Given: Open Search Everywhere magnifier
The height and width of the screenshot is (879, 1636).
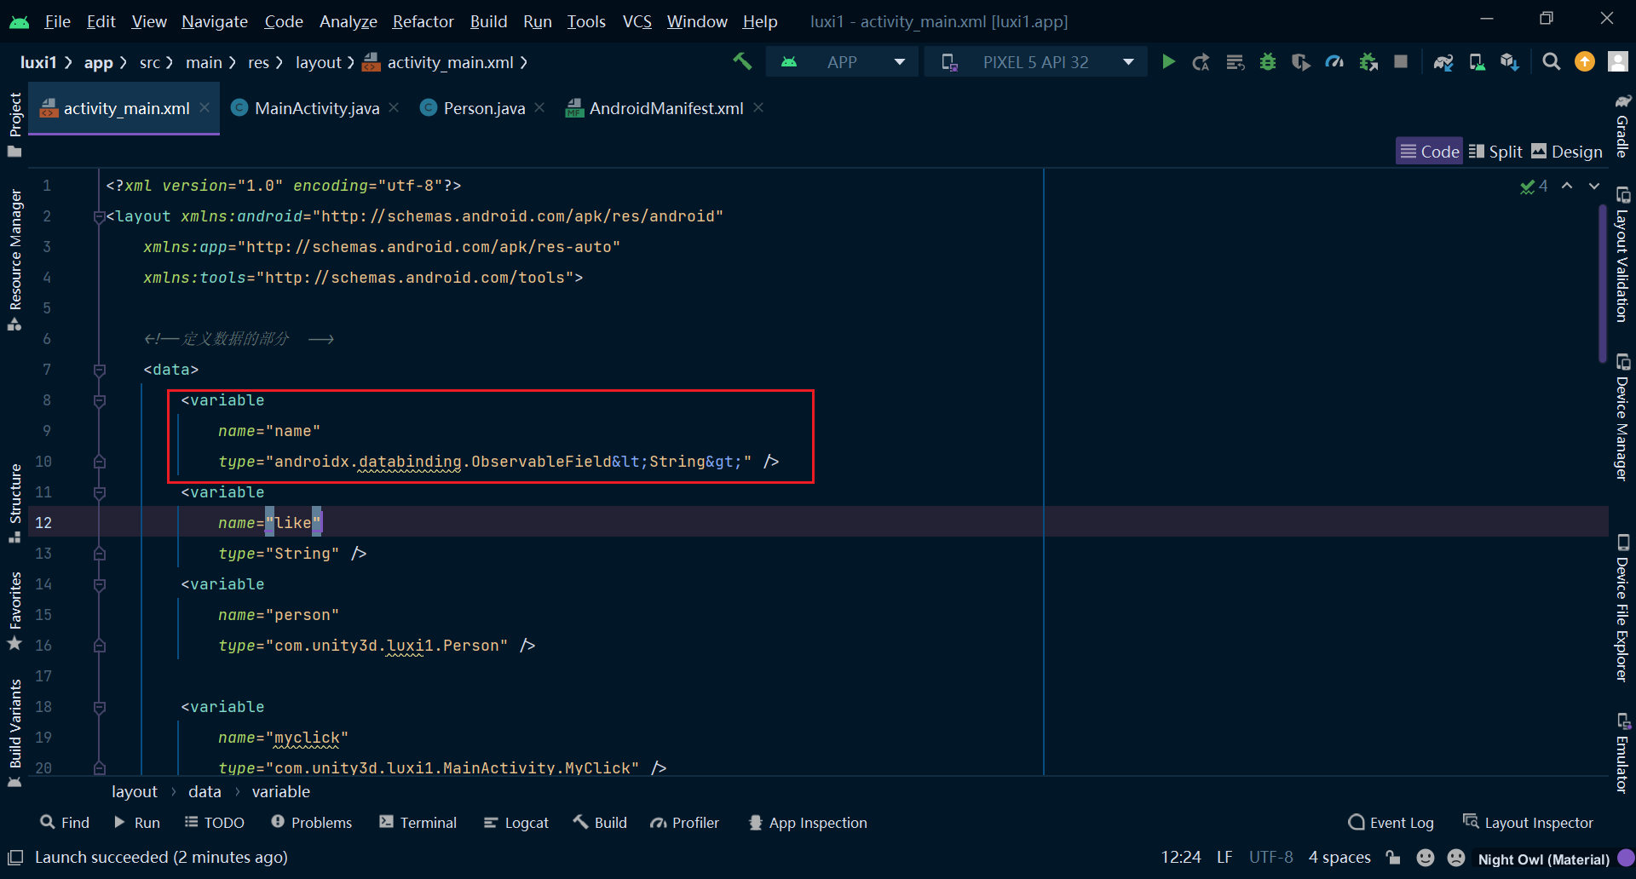Looking at the screenshot, I should 1552,62.
